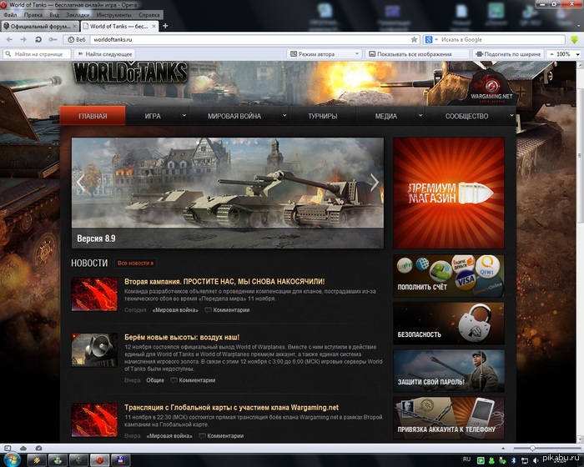Viewport: 584px width, 467px height.
Task: Show previous carousel slide with left arrow
Action: click(x=80, y=182)
